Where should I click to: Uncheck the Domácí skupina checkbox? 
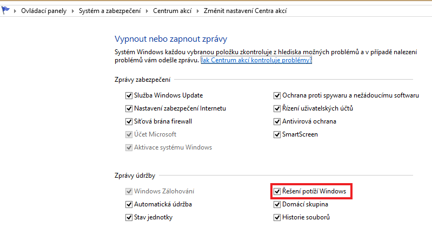(277, 205)
